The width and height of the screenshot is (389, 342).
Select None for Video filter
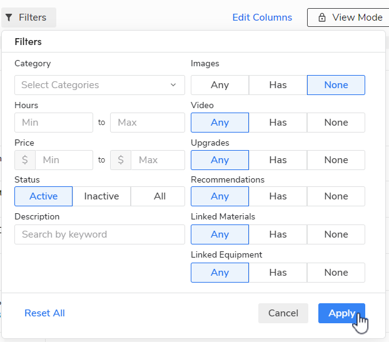(x=336, y=123)
